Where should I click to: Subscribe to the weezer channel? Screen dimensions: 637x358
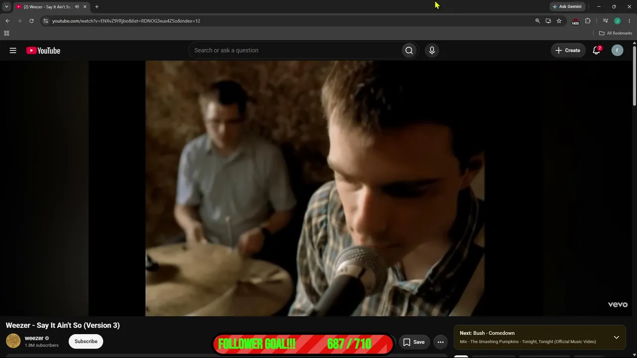point(86,342)
